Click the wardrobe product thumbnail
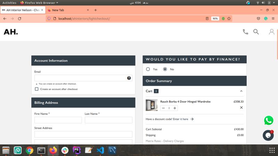This screenshot has height=156, width=278. [x=152, y=105]
